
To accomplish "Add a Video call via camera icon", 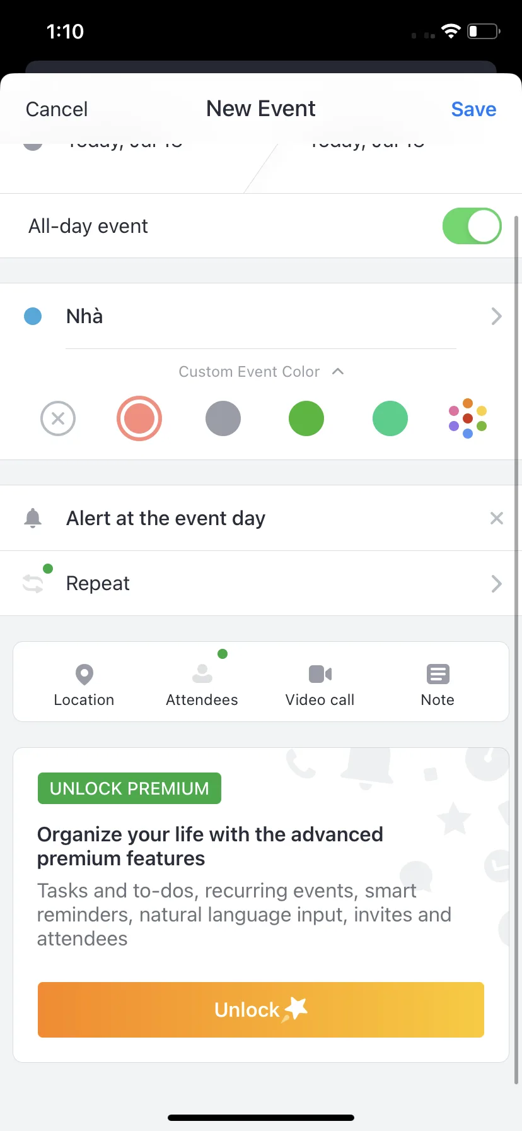I will [320, 674].
